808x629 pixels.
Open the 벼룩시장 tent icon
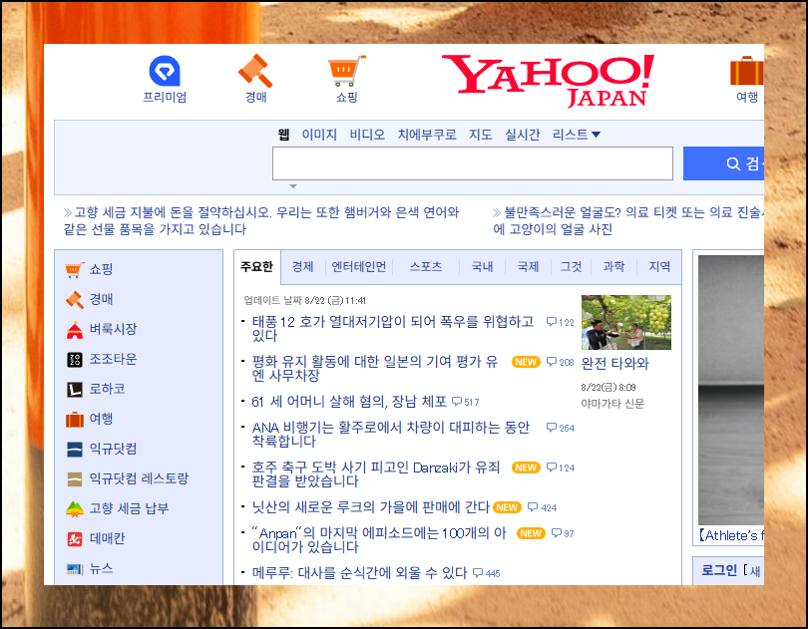pos(74,330)
